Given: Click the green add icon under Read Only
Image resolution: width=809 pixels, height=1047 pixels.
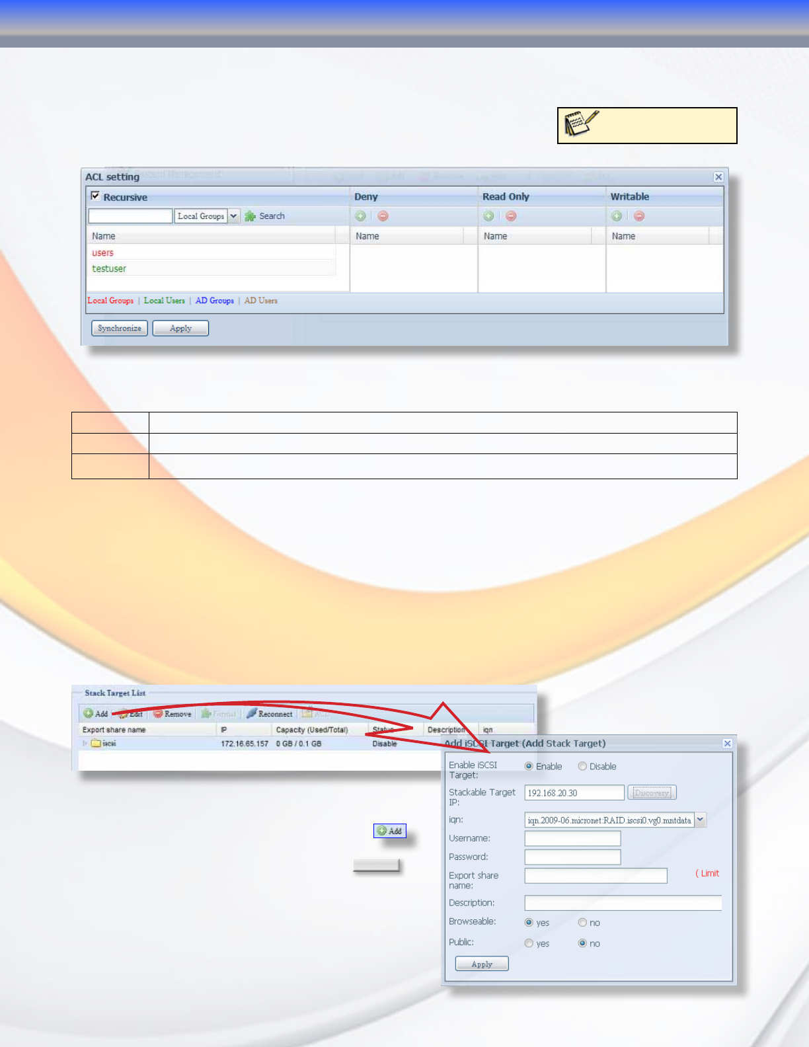Looking at the screenshot, I should pyautogui.click(x=488, y=216).
